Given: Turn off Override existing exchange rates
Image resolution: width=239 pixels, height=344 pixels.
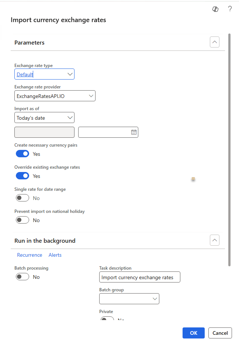Looking at the screenshot, I should 22,176.
